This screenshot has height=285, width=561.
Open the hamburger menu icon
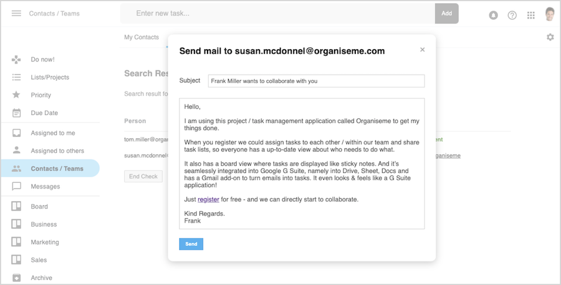coord(16,14)
